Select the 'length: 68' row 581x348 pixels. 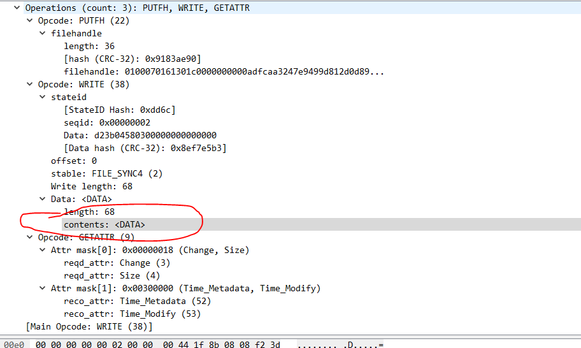click(89, 212)
